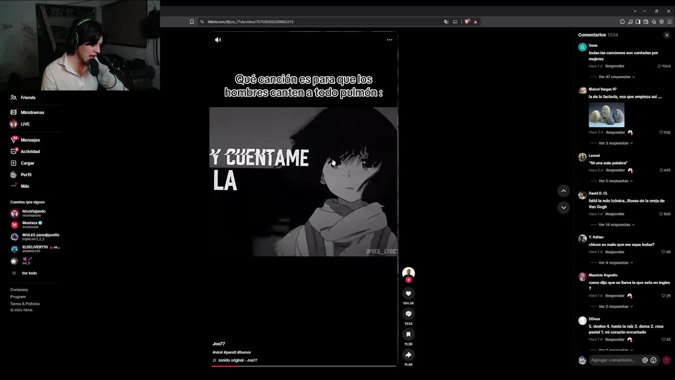Expand 'Ver 4 respuestas' replies
Screen dimensions: 675x380
tap(615, 263)
